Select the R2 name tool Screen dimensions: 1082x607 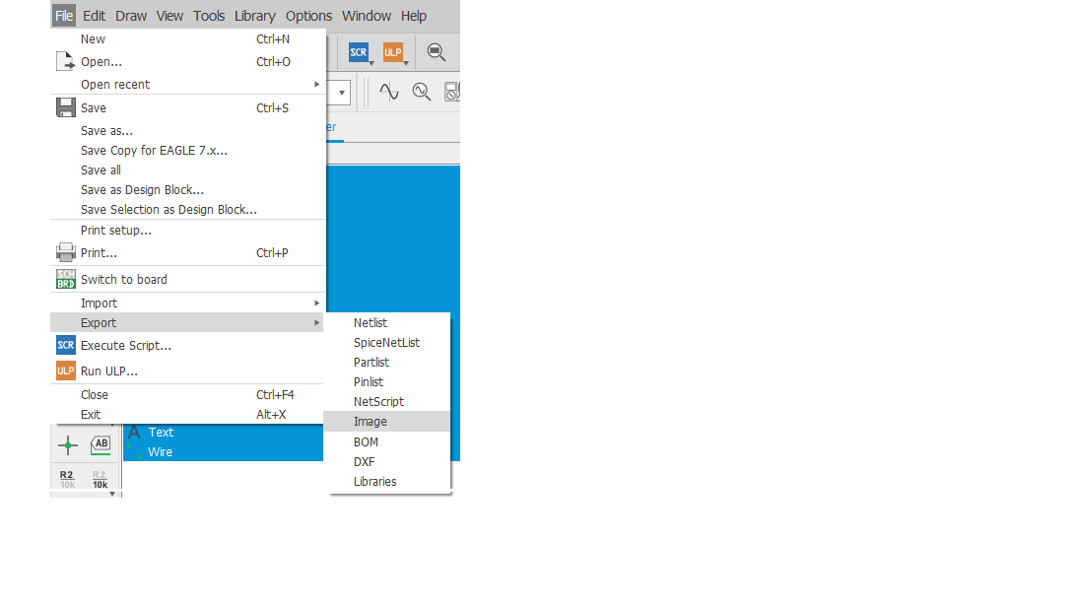tap(67, 479)
